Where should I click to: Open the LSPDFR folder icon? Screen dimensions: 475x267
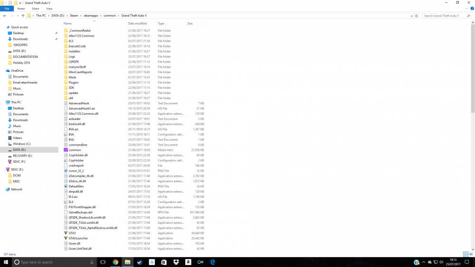tap(66, 62)
